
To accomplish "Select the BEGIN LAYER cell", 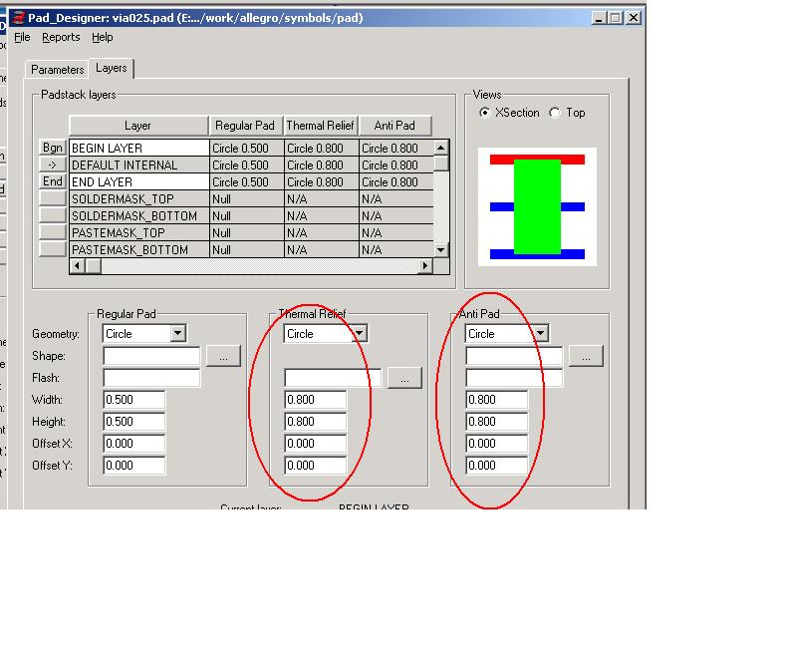I will [x=139, y=149].
